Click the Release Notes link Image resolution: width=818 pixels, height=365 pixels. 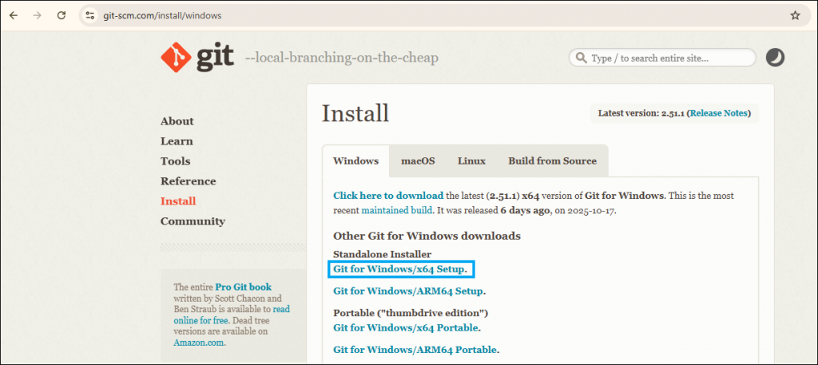coord(719,113)
